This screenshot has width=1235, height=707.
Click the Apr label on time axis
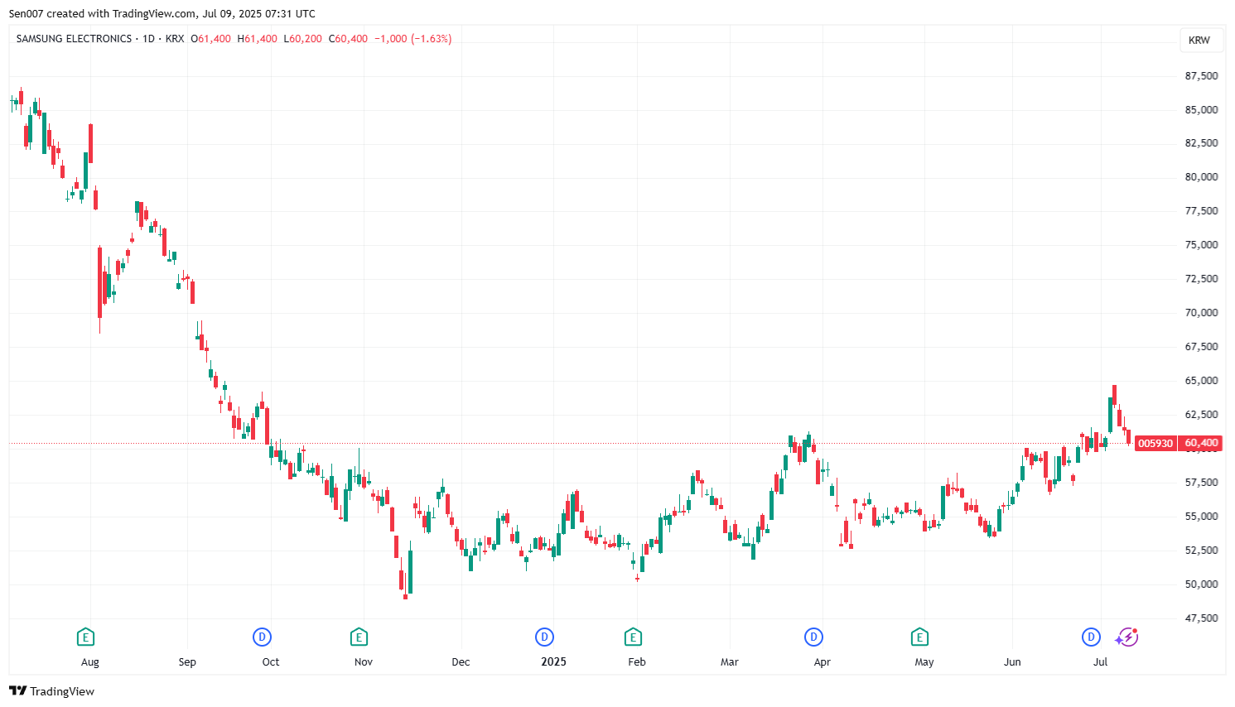pyautogui.click(x=822, y=662)
